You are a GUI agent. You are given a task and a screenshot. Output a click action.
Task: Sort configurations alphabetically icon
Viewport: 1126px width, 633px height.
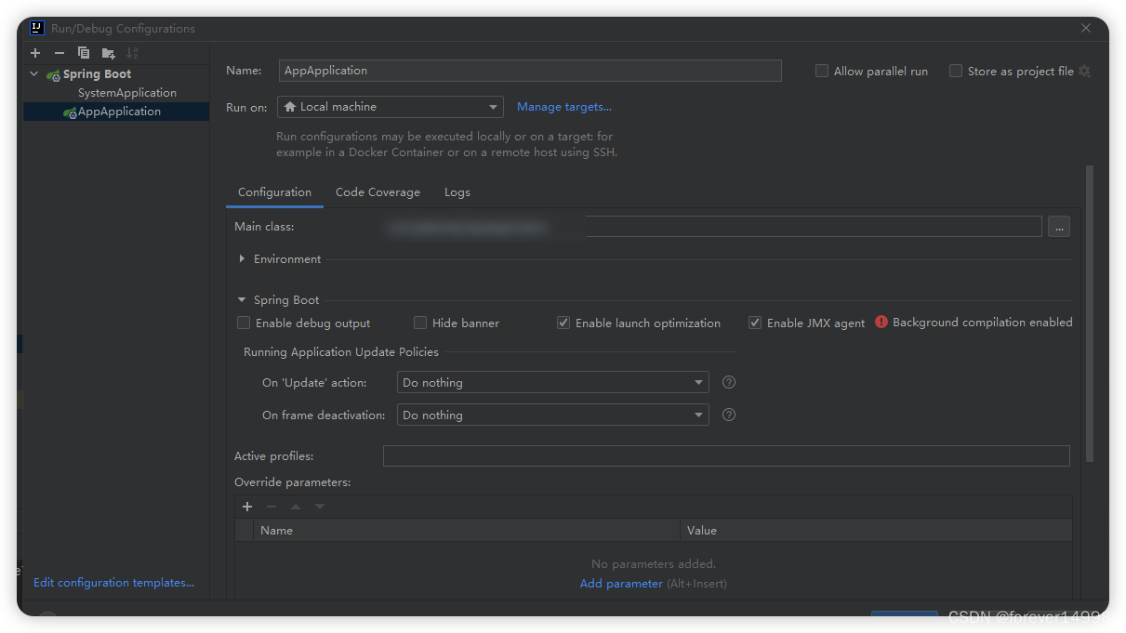tap(132, 53)
